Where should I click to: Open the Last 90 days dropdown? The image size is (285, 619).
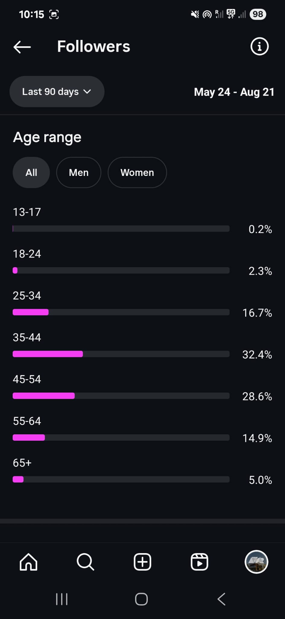tap(50, 92)
